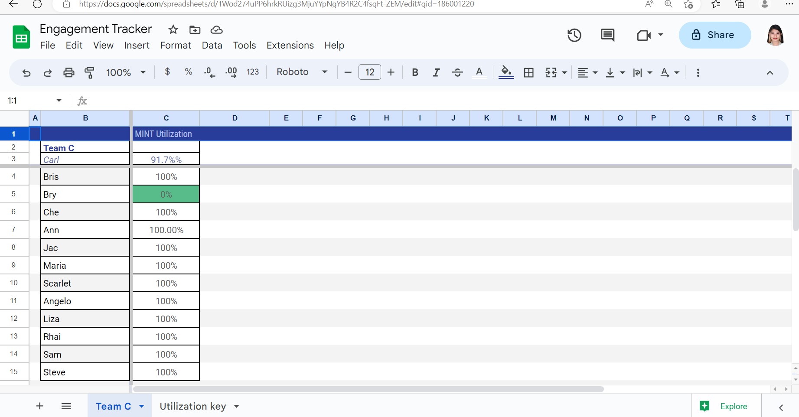This screenshot has height=417, width=799.
Task: Open Utilization key tab options arrow
Action: 237,406
